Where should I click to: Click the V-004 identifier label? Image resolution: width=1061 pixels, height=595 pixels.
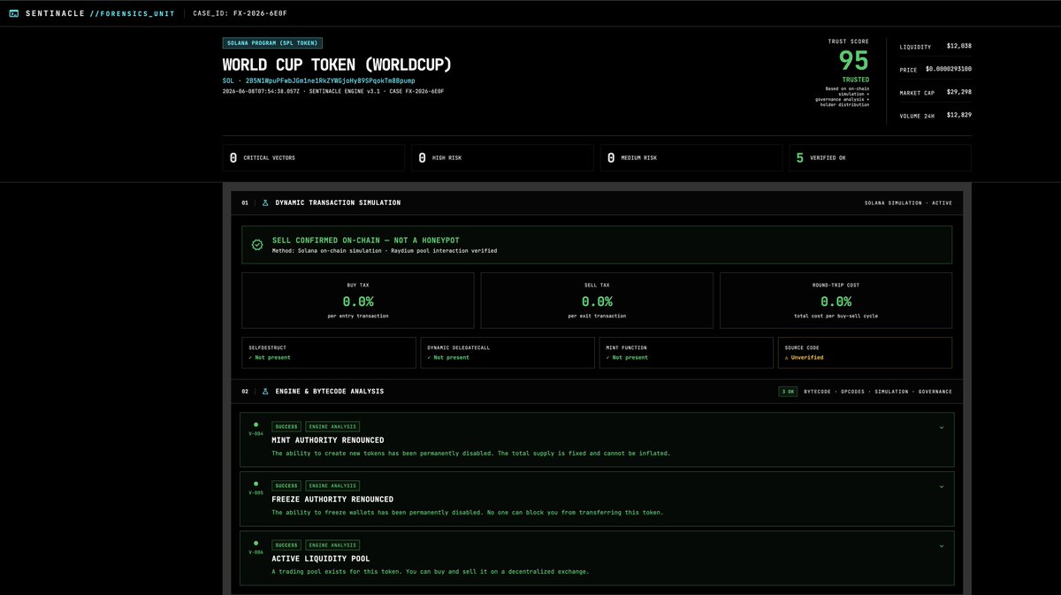pyautogui.click(x=256, y=433)
